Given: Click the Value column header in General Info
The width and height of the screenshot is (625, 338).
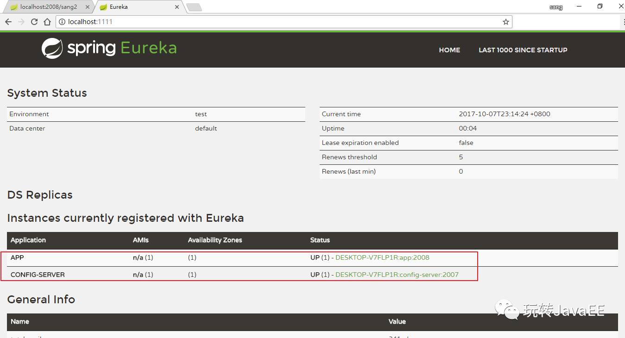Looking at the screenshot, I should coord(397,321).
